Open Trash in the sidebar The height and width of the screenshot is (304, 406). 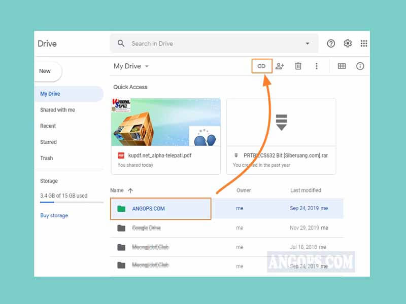coord(47,158)
